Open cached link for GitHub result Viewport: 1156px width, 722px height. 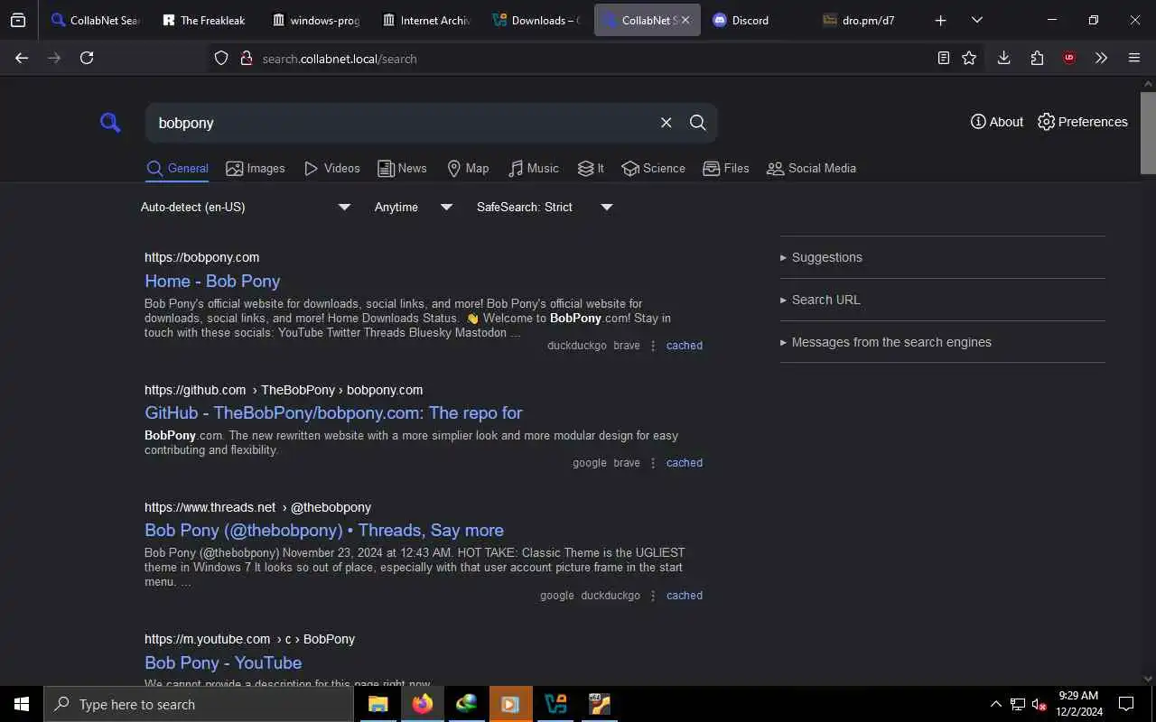click(684, 463)
